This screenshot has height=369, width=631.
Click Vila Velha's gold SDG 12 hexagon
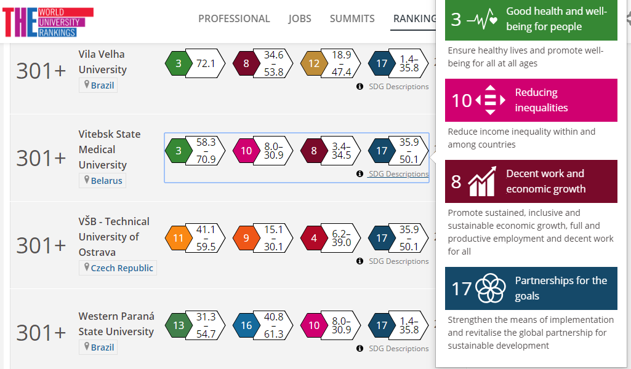pyautogui.click(x=314, y=63)
